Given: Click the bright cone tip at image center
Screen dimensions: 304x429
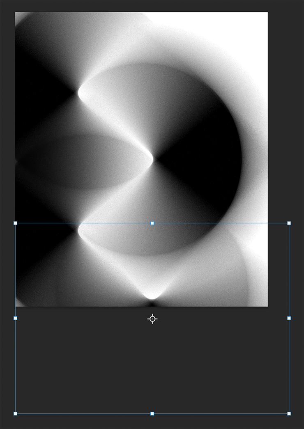Looking at the screenshot, I should pos(151,159).
